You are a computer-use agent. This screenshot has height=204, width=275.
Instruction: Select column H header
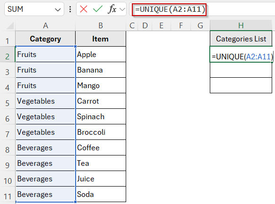(241, 26)
